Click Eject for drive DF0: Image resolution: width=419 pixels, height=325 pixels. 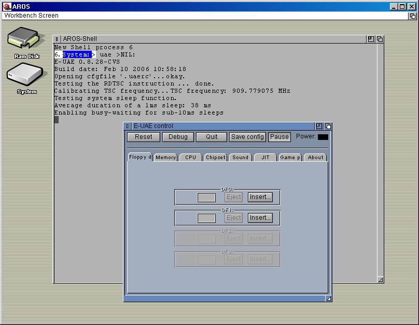pos(233,197)
